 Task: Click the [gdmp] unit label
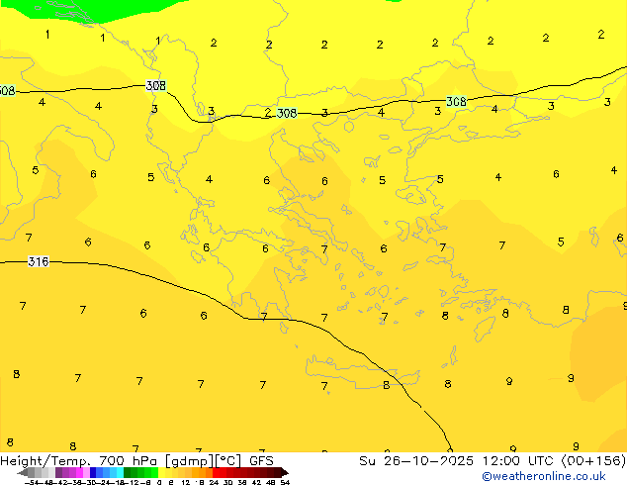coord(189,461)
